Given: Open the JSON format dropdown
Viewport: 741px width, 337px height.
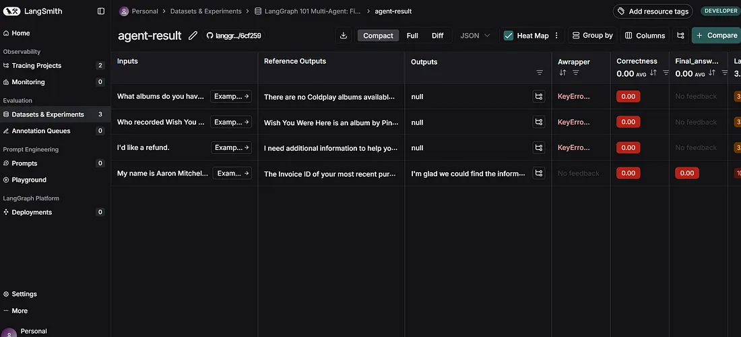Looking at the screenshot, I should pyautogui.click(x=475, y=36).
